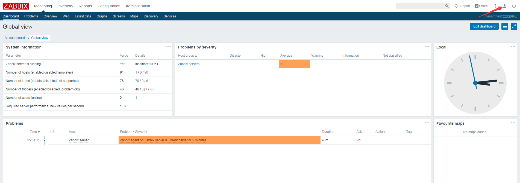520x183 pixels.
Task: Click the 'Number of hosts' row label
Action: 39,72
